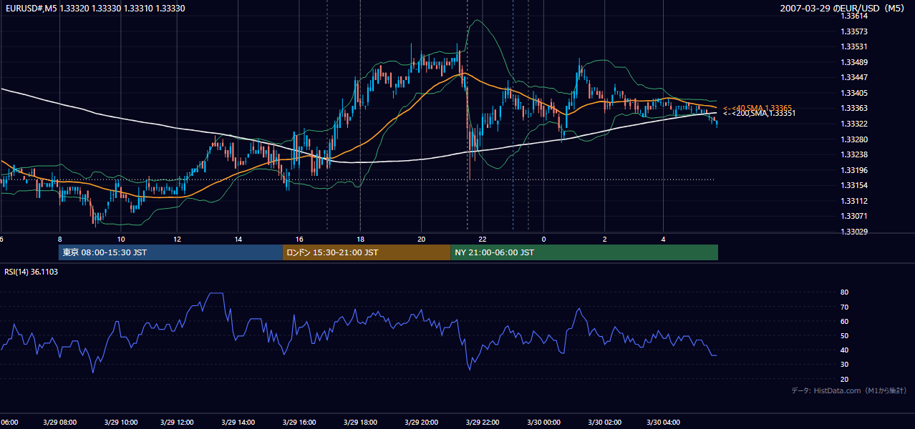The width and height of the screenshot is (915, 429).
Task: Click hour tick 10 under the price chart
Action: (120, 239)
